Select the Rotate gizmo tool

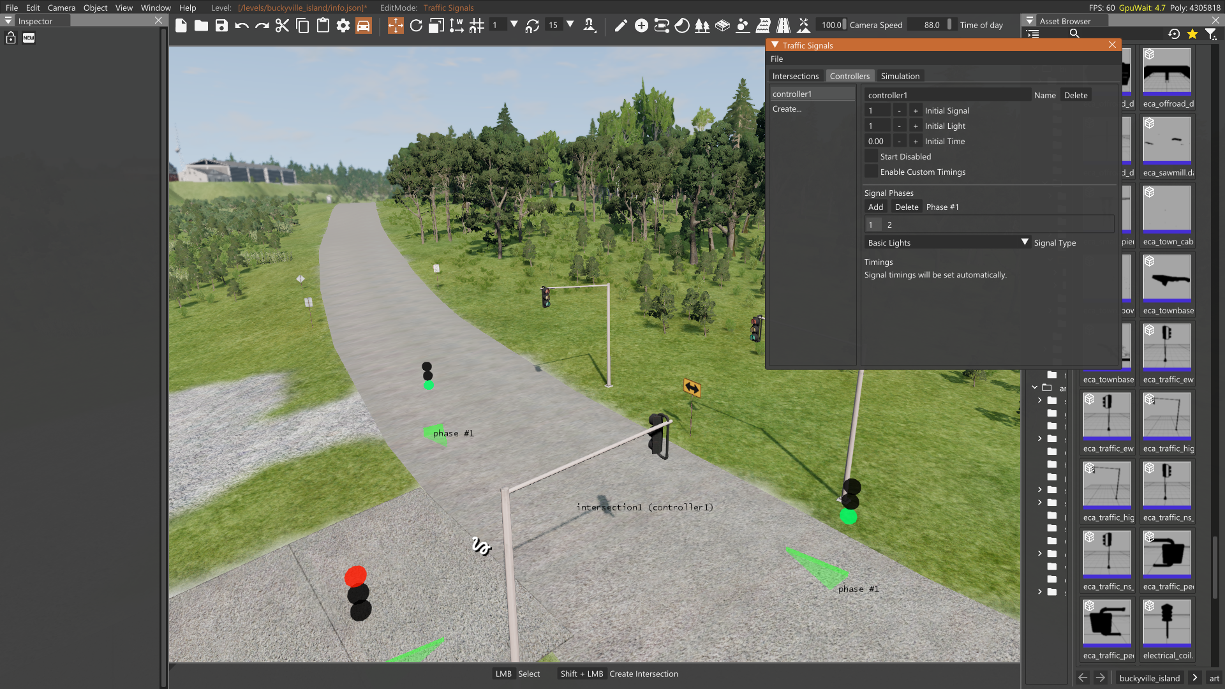(x=416, y=26)
